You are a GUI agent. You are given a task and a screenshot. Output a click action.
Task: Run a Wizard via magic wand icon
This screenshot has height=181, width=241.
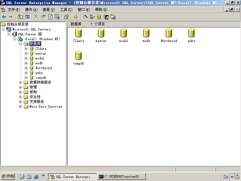85,17
